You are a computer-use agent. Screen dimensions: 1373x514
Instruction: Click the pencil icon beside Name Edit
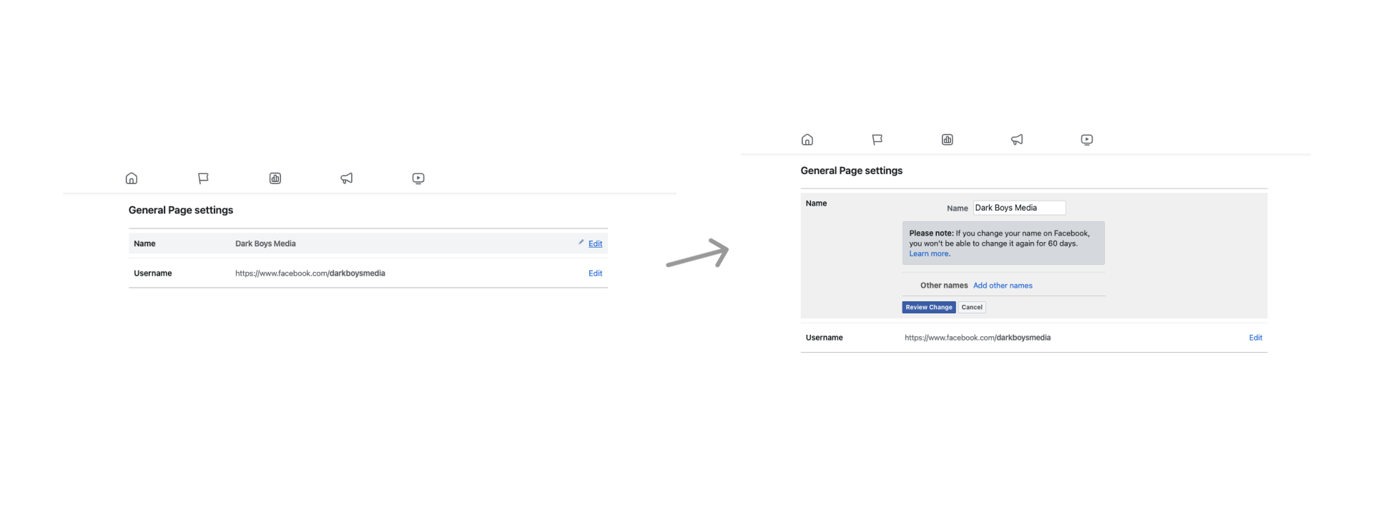tap(581, 243)
